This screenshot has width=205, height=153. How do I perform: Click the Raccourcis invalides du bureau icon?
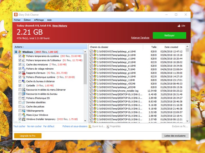[24, 94]
